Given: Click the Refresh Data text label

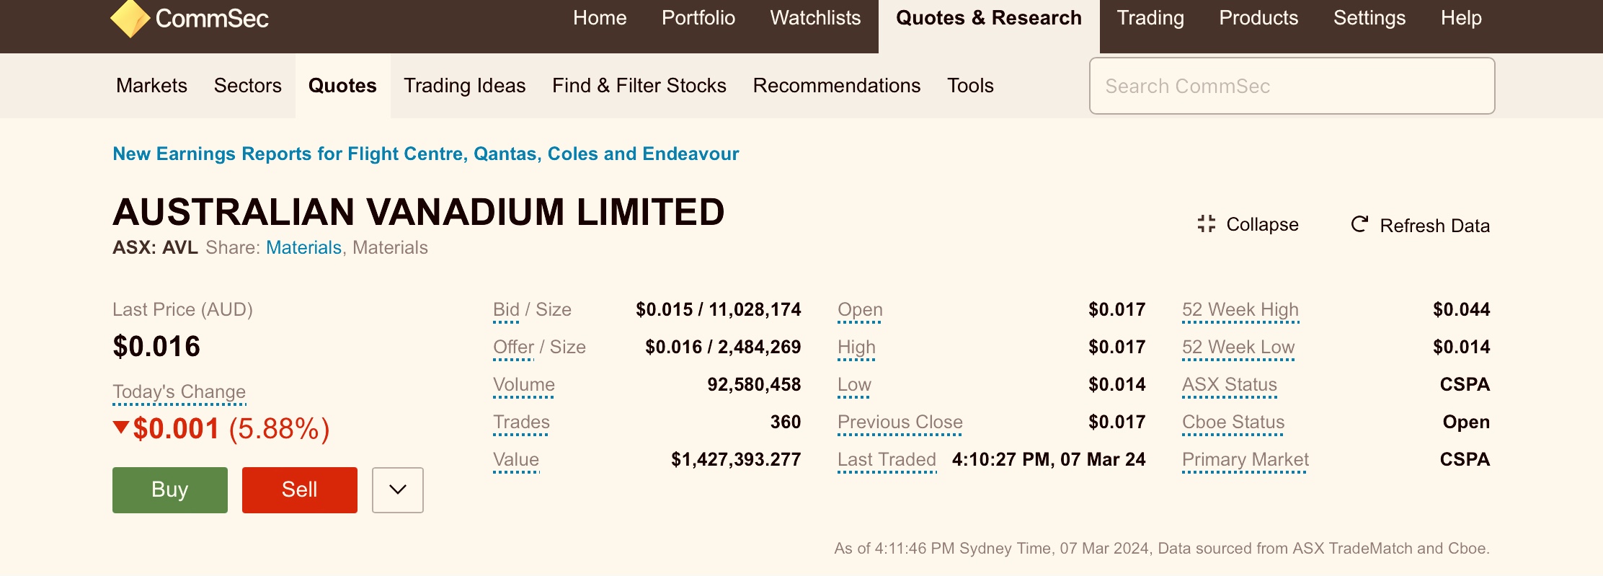Looking at the screenshot, I should point(1434,226).
